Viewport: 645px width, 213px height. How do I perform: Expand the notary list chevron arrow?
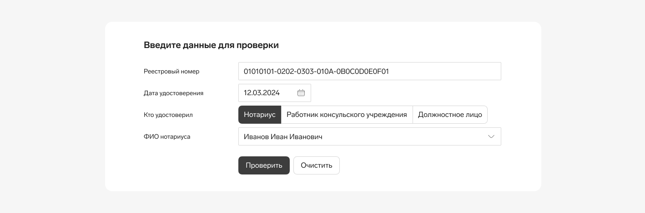(491, 136)
